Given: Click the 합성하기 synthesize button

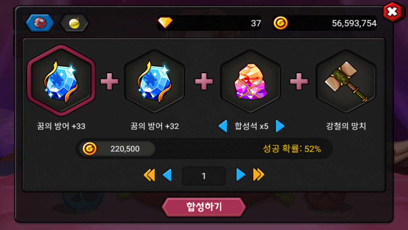Looking at the screenshot, I should tap(204, 207).
